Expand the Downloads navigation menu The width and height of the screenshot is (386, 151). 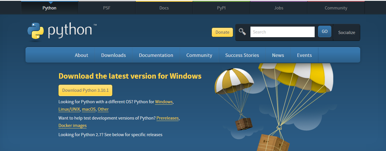pos(113,55)
